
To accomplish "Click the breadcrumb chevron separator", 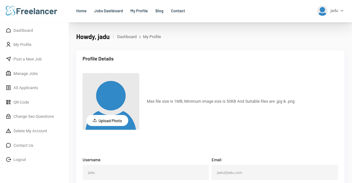I will click(140, 37).
